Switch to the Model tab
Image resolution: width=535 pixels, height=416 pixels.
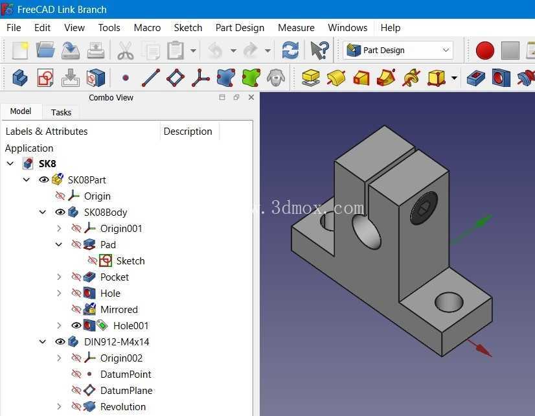coord(21,111)
